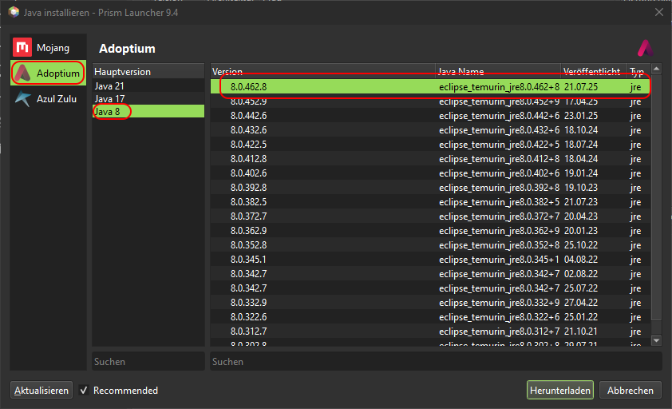Image resolution: width=672 pixels, height=409 pixels.
Task: Sort by the Java Name column header
Action: (498, 71)
